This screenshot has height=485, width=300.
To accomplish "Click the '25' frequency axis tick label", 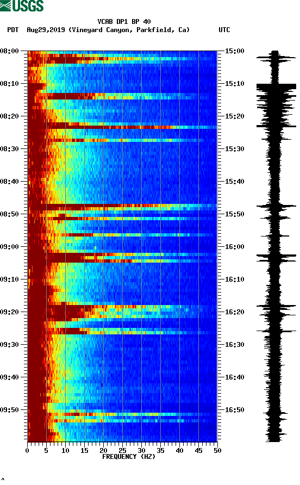I will tap(122, 451).
